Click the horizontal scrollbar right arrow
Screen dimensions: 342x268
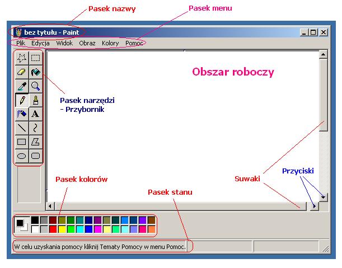click(315, 206)
